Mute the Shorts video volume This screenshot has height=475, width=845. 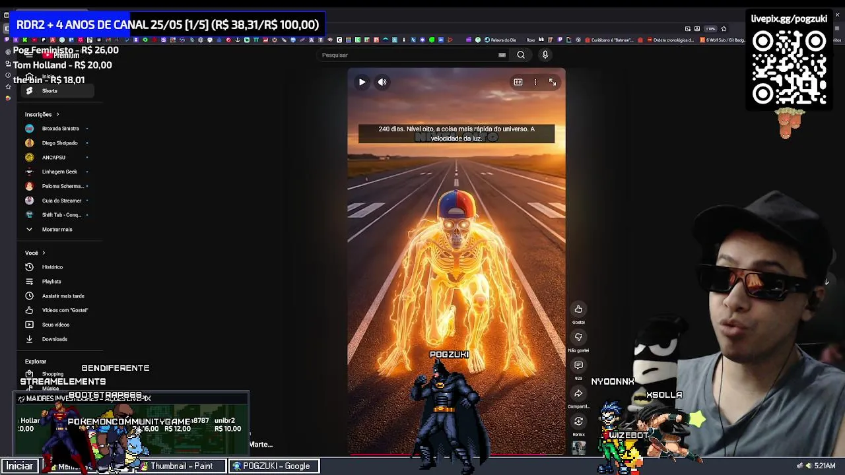click(382, 82)
